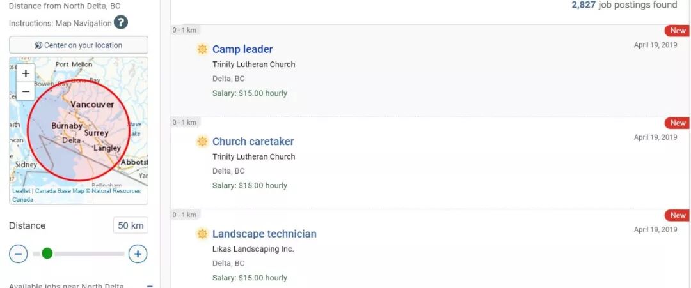The width and height of the screenshot is (691, 288).
Task: Open the Canada Base Map attribution link
Action: pos(60,191)
